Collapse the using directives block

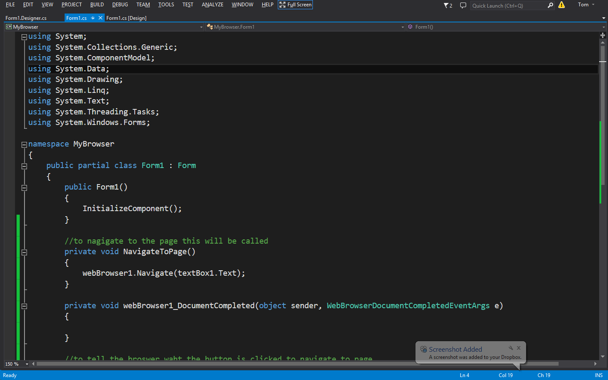point(24,37)
